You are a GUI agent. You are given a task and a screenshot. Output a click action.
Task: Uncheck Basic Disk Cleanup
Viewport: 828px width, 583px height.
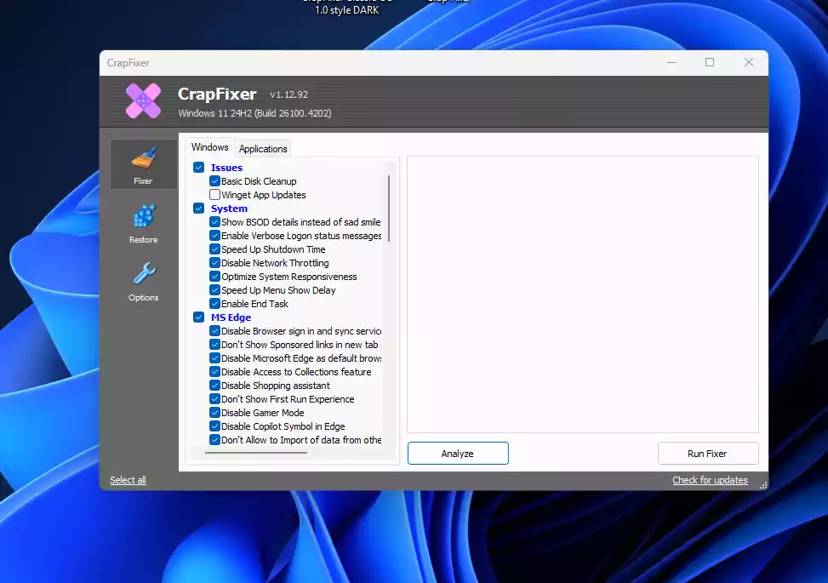(x=214, y=181)
